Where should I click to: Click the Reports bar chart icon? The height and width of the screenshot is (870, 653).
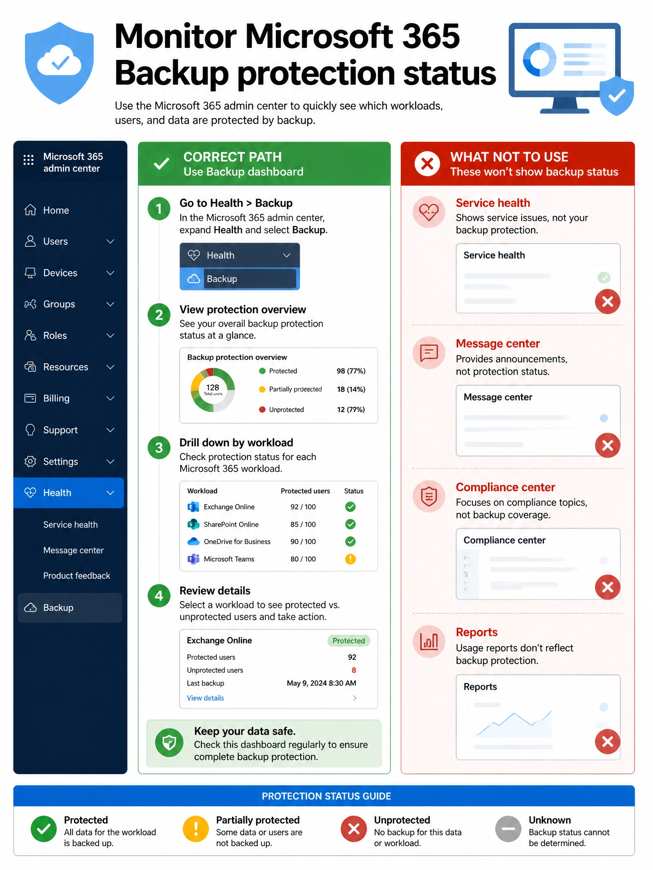[429, 641]
